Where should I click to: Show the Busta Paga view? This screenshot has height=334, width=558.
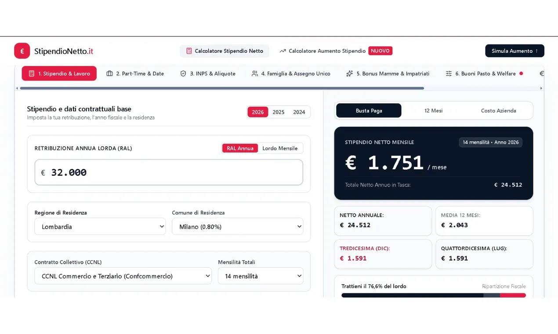[x=369, y=111]
